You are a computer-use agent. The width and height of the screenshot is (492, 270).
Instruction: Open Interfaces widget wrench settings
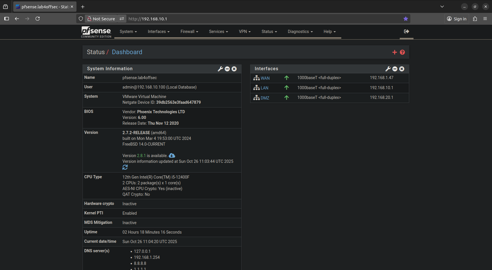pos(388,69)
